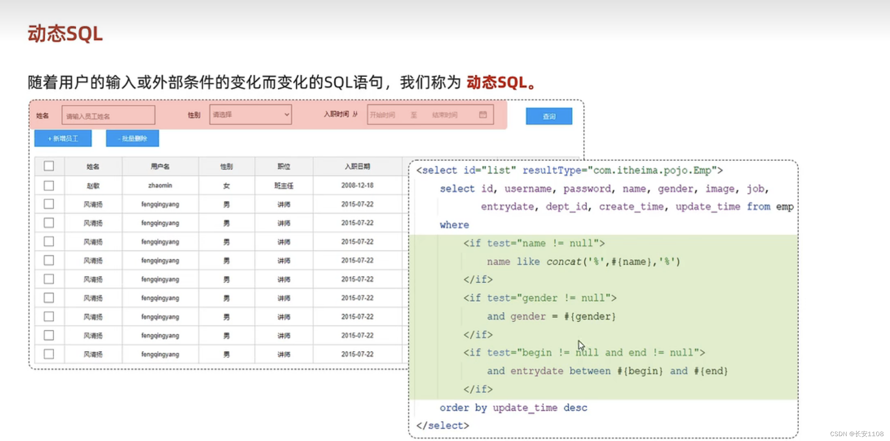Click the 批量删除 button
890x441 pixels.
coord(133,138)
